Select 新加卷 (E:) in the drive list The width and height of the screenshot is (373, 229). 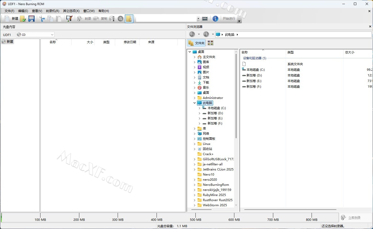254,81
